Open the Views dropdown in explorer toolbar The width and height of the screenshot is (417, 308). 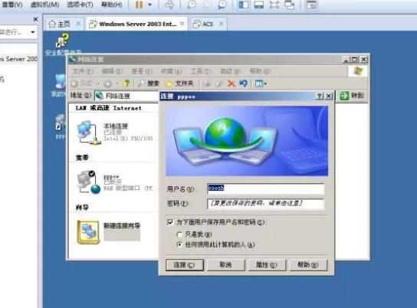[261, 84]
